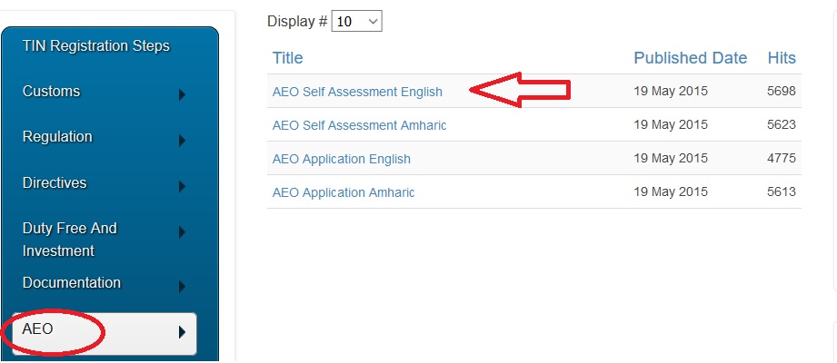
Task: Open AEO Self Assessment Amharic link
Action: [x=359, y=125]
